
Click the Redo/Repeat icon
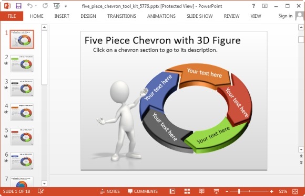[x=45, y=6]
